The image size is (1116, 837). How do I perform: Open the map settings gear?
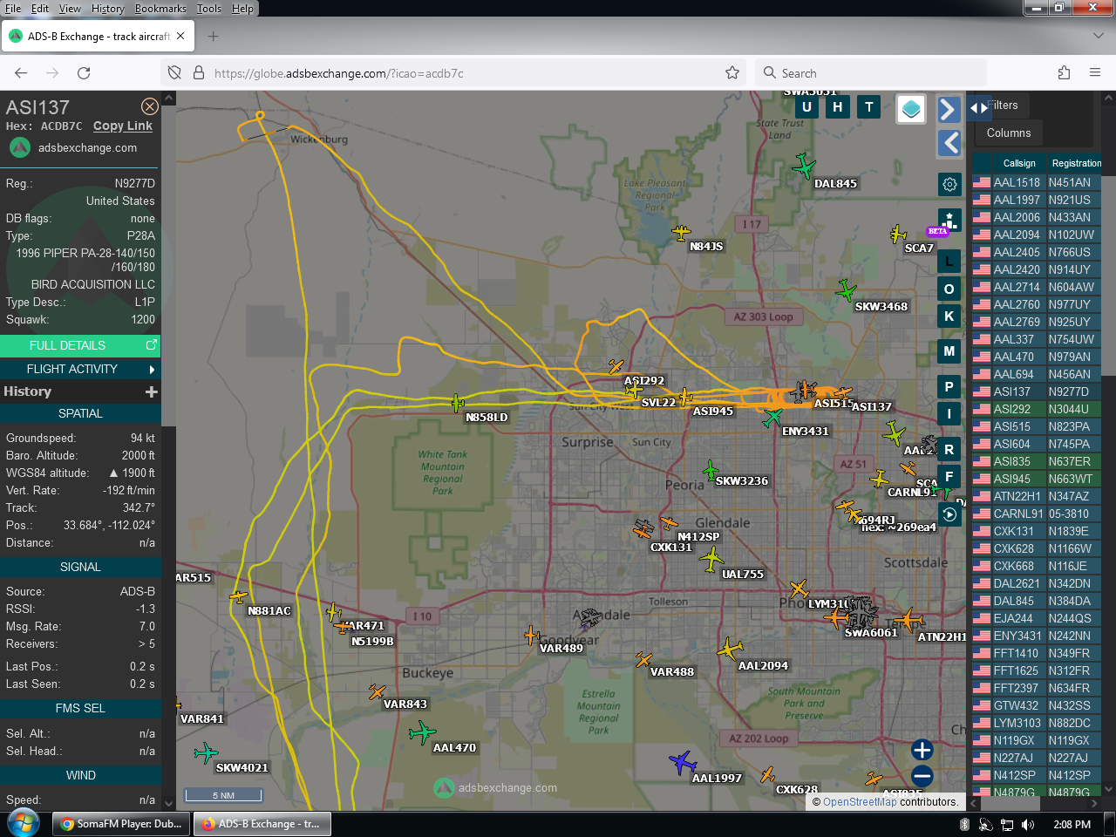[949, 184]
